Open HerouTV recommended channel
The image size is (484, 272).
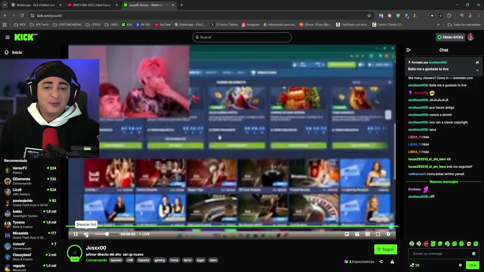(30, 170)
